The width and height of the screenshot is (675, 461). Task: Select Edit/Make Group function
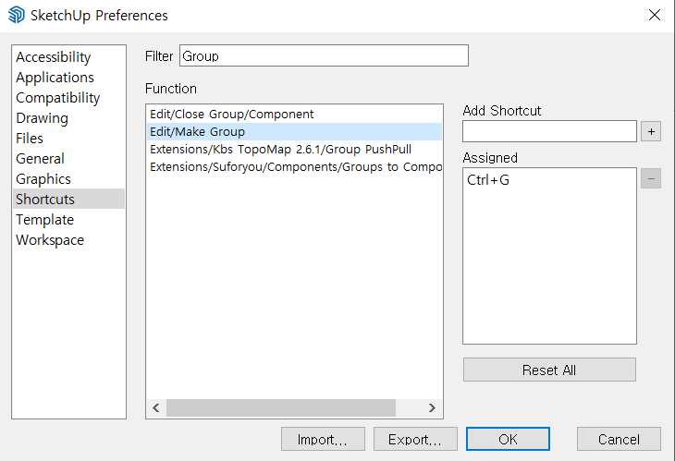294,131
